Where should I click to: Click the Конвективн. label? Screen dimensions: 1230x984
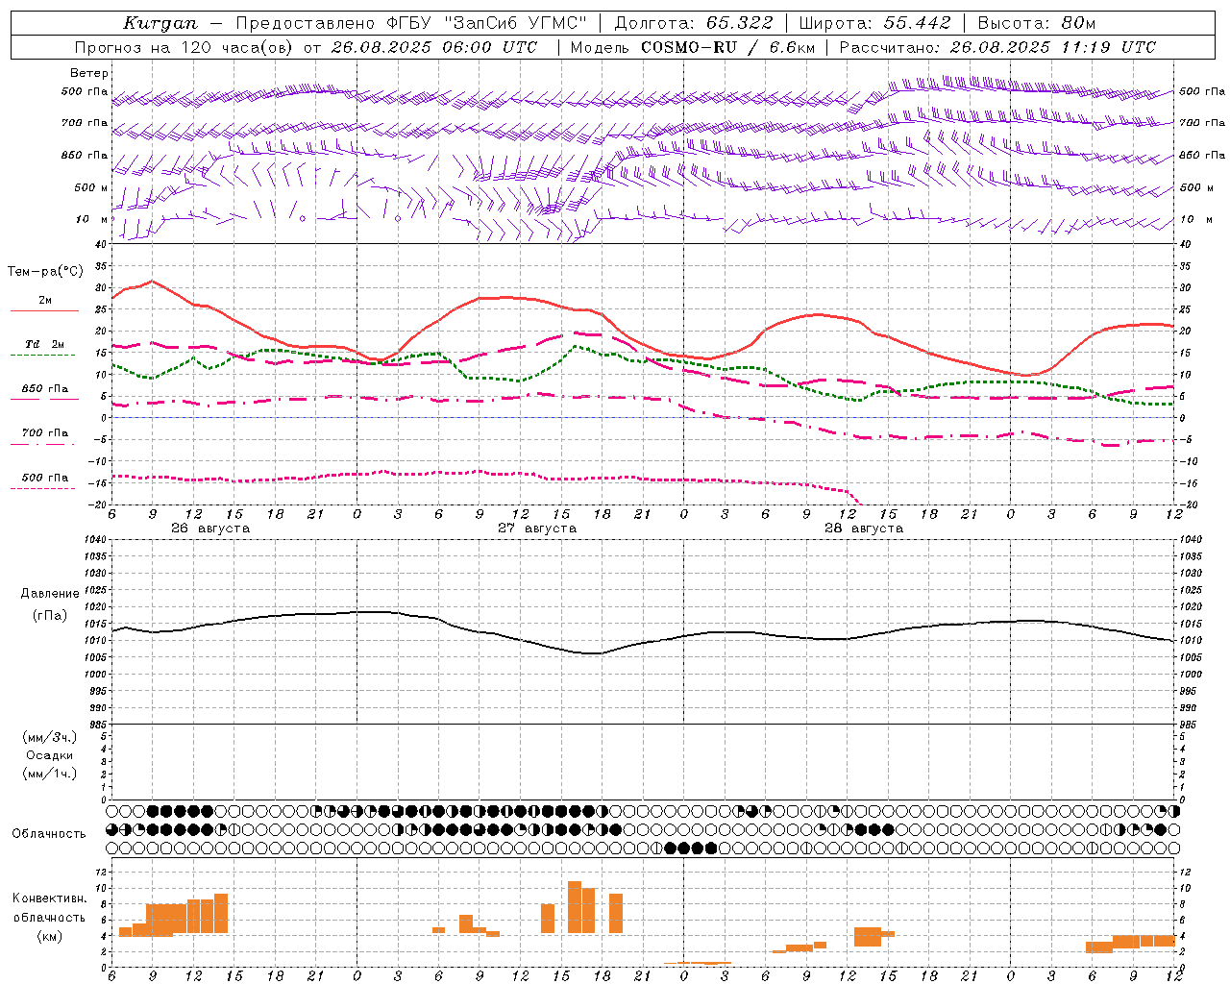(50, 898)
